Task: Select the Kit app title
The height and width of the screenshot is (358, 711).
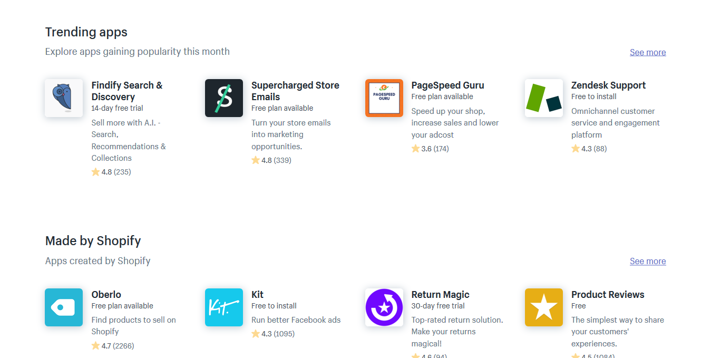Action: pos(257,295)
